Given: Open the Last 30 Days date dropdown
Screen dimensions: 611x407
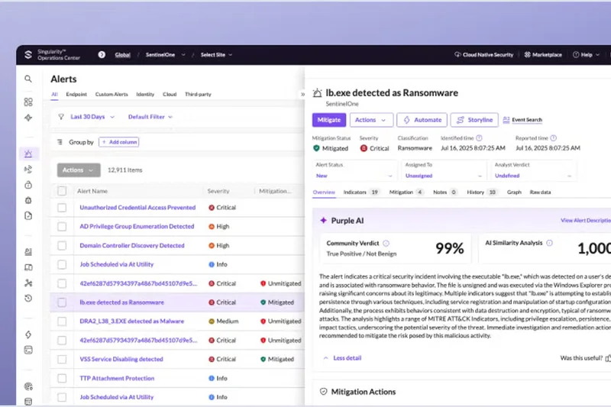Looking at the screenshot, I should tap(92, 117).
